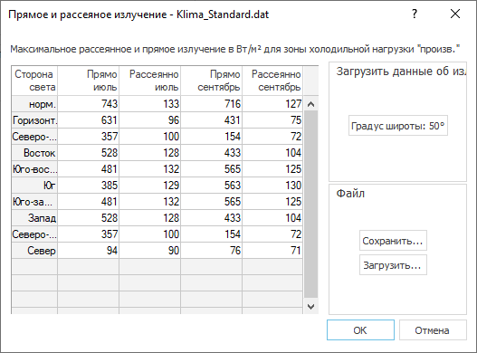Click cell 94 in Север row
This screenshot has width=477, height=353.
point(88,251)
